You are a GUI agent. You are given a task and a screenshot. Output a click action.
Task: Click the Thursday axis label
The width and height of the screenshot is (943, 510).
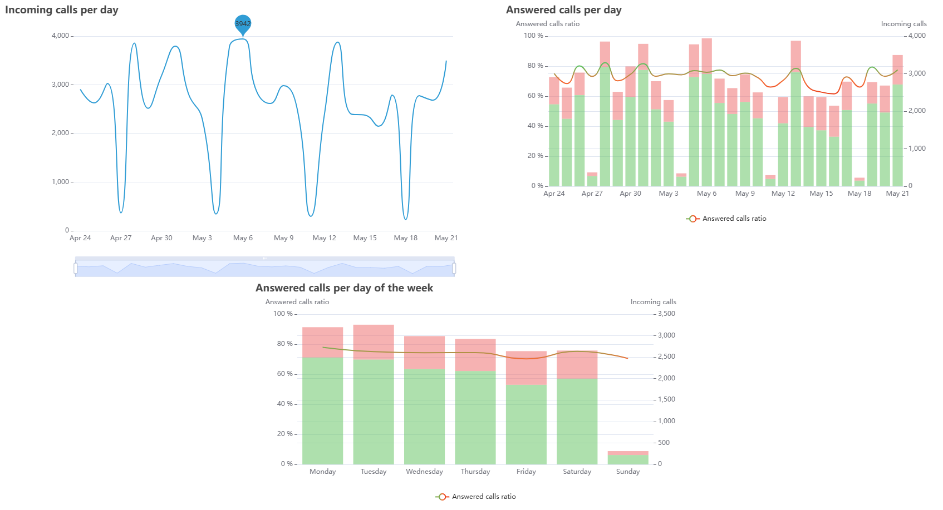pyautogui.click(x=475, y=472)
